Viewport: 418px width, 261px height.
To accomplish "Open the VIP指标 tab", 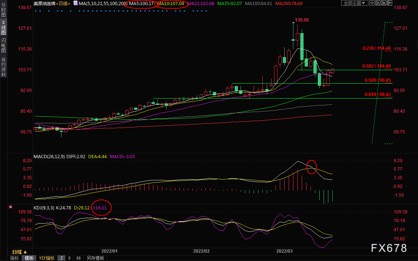I will pos(47,258).
